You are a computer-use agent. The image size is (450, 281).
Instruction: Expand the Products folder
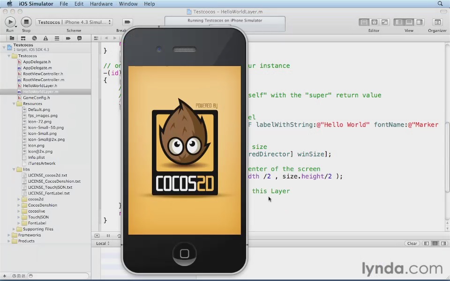pyautogui.click(x=9, y=241)
